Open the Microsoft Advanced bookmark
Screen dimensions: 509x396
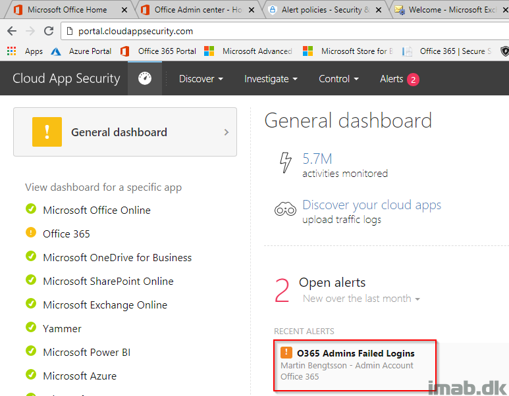(248, 51)
